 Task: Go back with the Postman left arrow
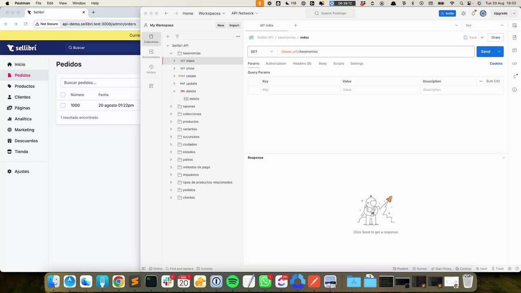[166, 13]
